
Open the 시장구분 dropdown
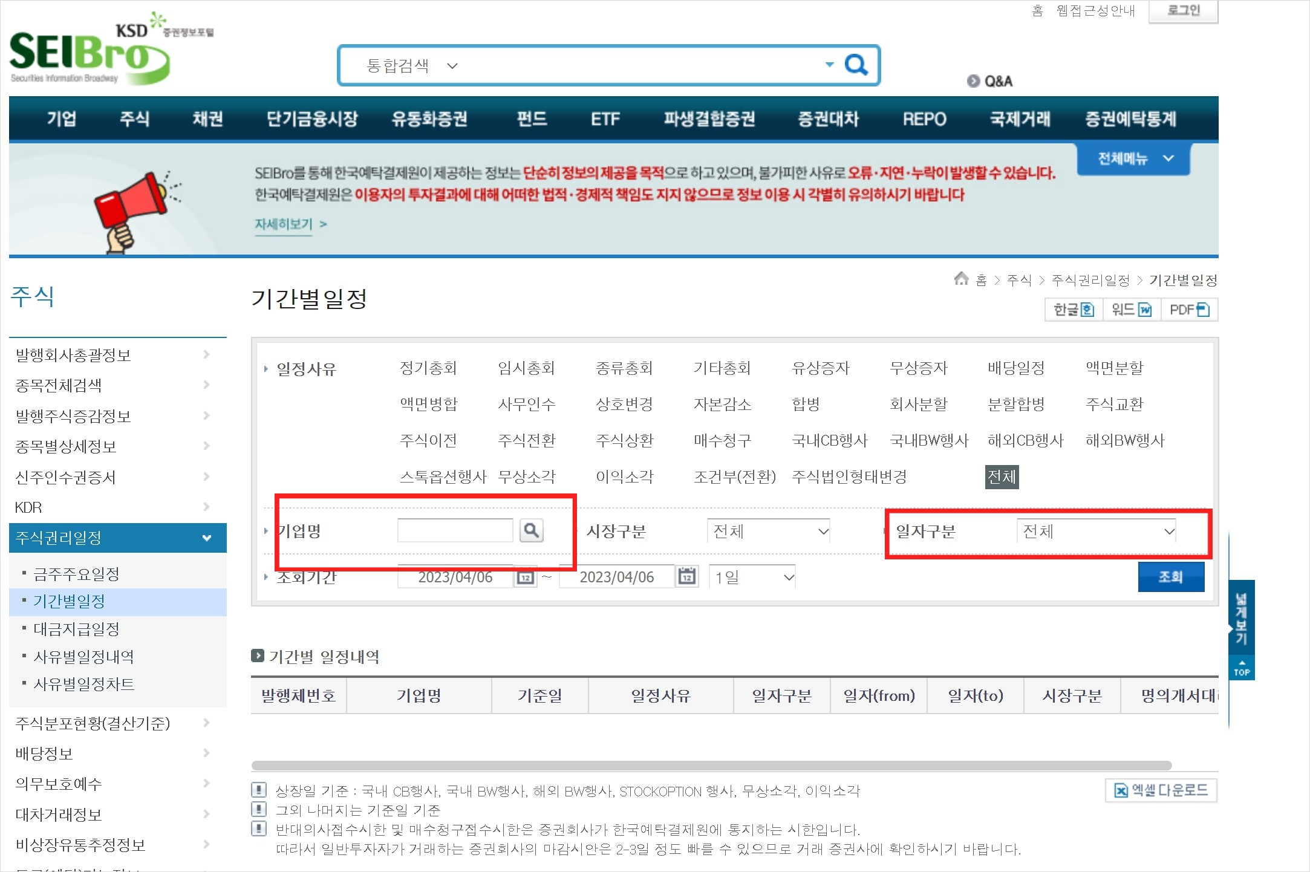[768, 531]
